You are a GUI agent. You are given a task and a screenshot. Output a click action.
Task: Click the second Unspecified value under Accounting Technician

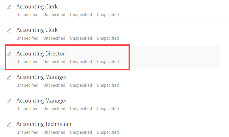tap(54, 132)
